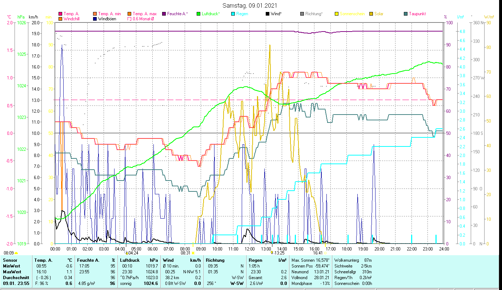This screenshot has height=290, width=502.
Task: Click the MaxWert row label
Action: point(13,272)
